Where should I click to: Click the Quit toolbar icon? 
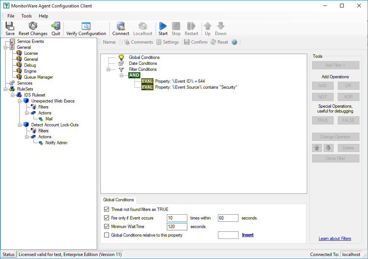(x=56, y=26)
